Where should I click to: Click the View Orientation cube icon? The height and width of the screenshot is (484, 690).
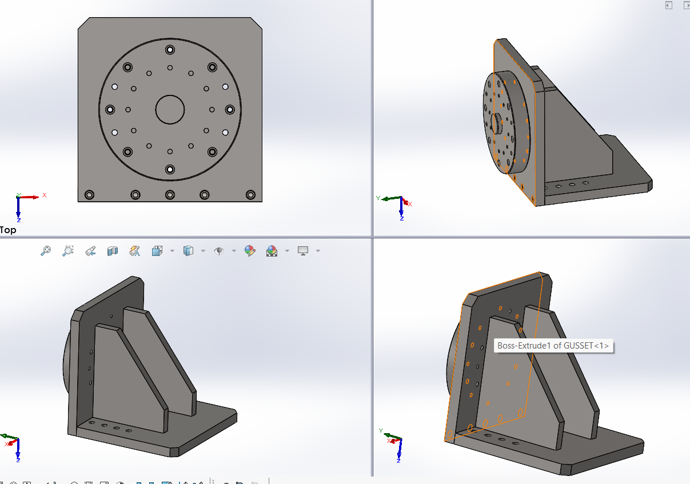pyautogui.click(x=157, y=250)
